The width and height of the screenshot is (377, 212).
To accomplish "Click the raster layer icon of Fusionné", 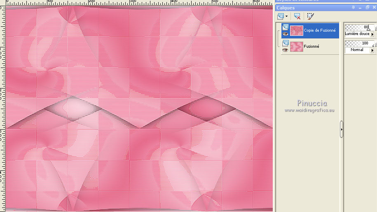I will (286, 43).
